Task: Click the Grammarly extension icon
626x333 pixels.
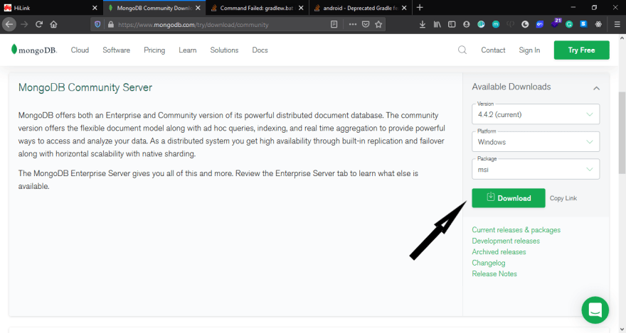Action: click(569, 24)
